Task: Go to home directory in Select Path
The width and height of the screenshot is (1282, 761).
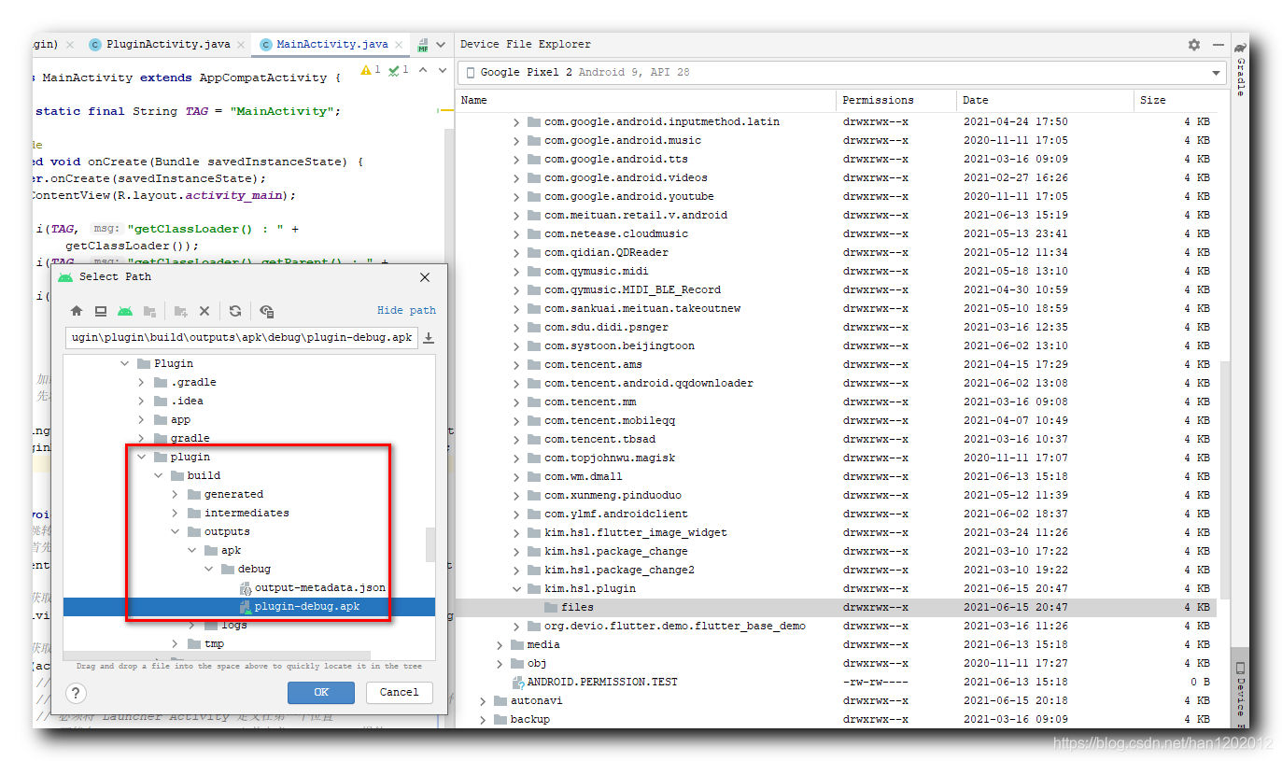Action: click(x=77, y=311)
